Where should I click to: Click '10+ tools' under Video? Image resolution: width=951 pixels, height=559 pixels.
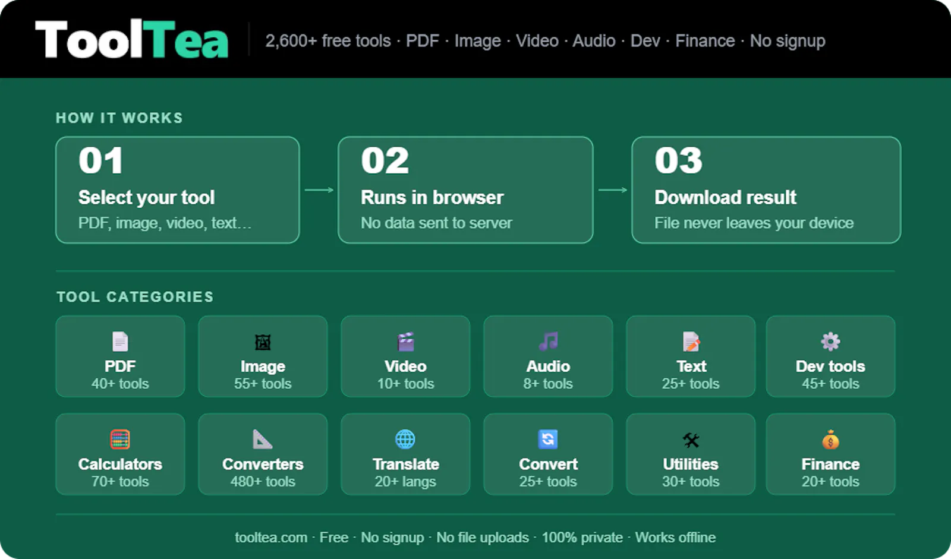coord(405,384)
